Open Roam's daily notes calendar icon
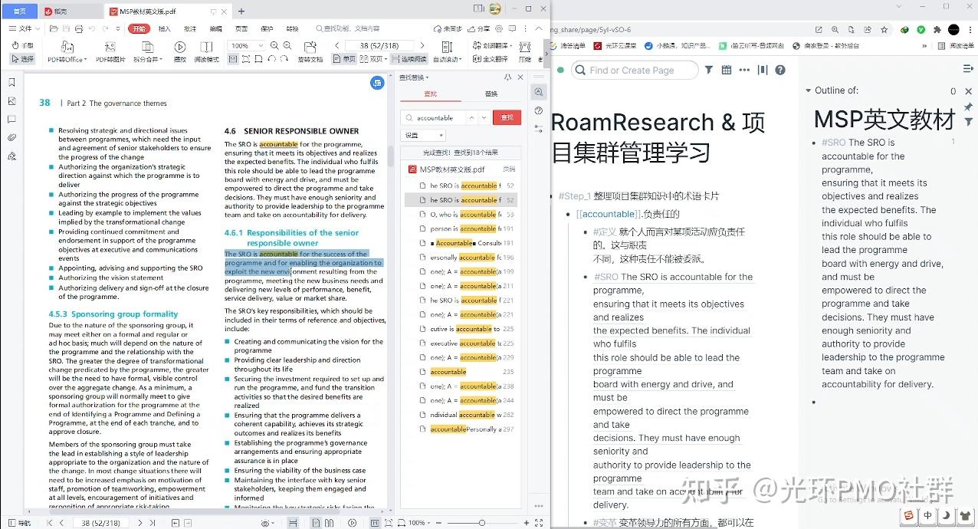 click(x=727, y=70)
